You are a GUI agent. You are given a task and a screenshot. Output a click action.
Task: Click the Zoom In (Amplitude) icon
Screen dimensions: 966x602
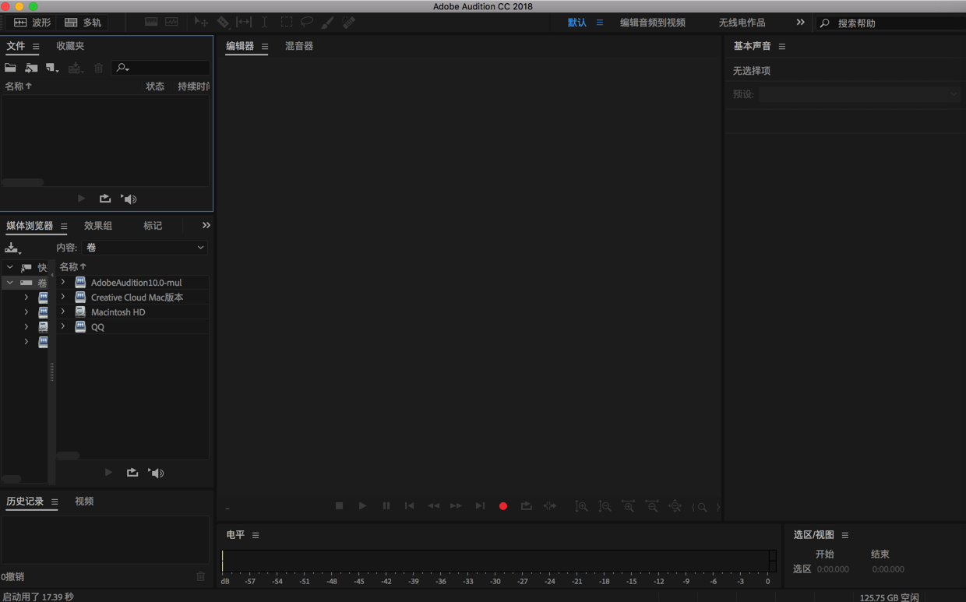click(x=581, y=506)
